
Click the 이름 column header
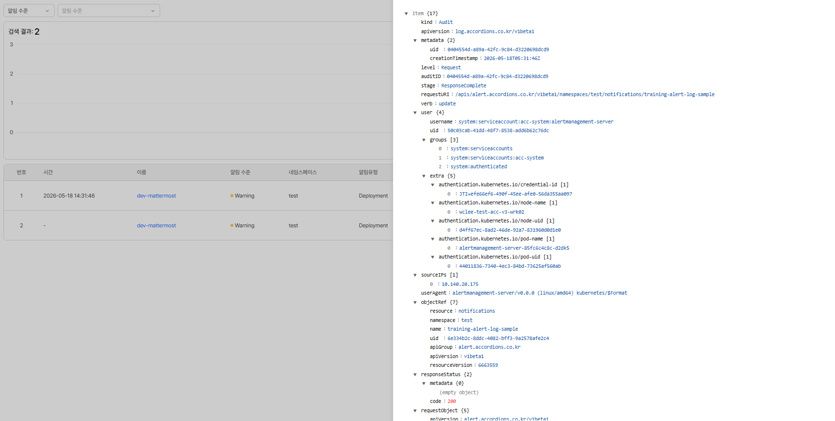click(142, 172)
